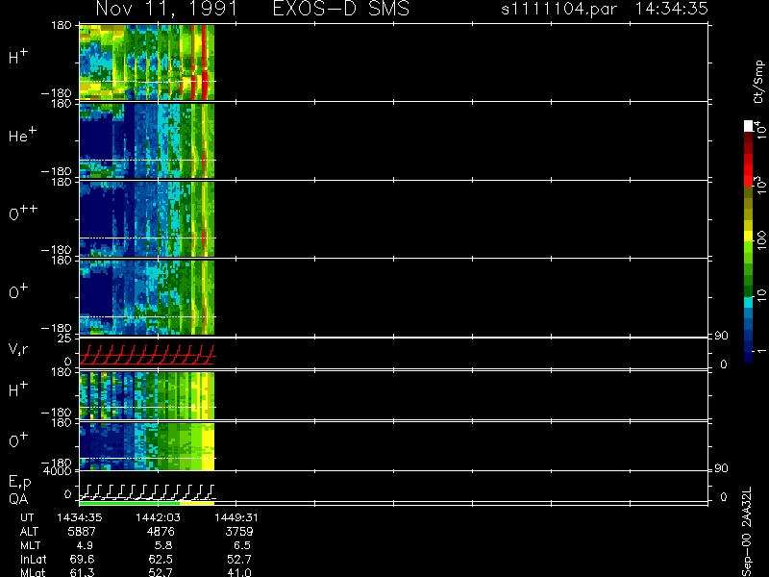Click the InLat value '62.5'
This screenshot has height=577, width=769.
click(x=161, y=559)
